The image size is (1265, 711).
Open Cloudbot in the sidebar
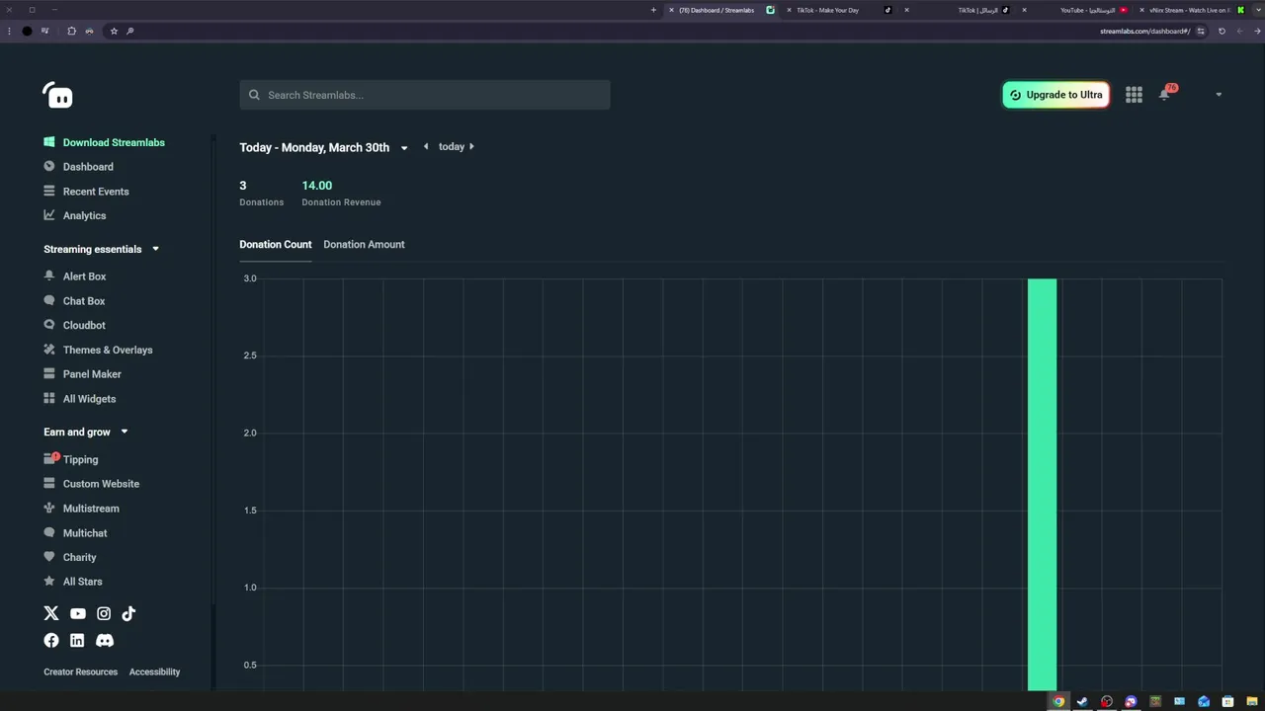pyautogui.click(x=84, y=325)
